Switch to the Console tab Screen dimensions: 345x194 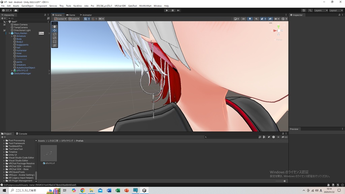pos(22,133)
